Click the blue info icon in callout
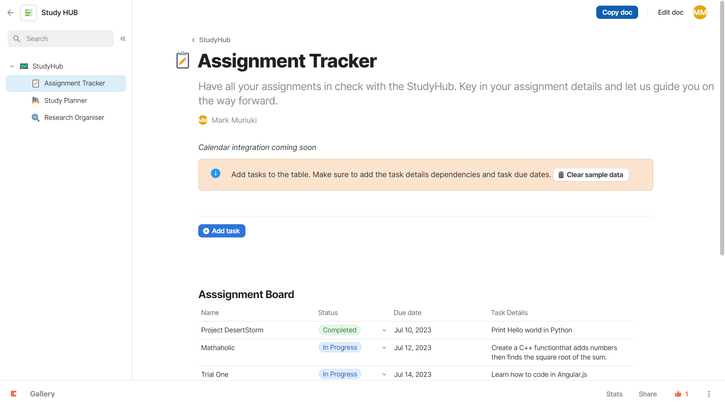 tap(216, 173)
